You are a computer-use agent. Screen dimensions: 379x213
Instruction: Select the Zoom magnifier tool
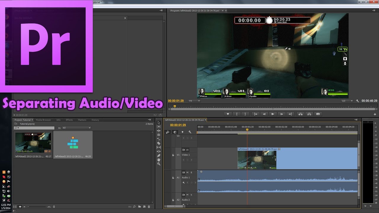point(159,164)
